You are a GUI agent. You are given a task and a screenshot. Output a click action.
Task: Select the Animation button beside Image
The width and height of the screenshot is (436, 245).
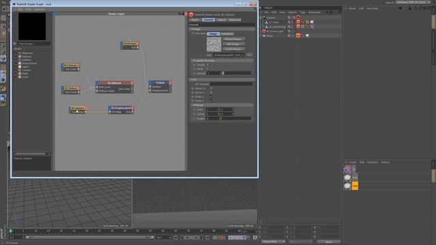[227, 34]
